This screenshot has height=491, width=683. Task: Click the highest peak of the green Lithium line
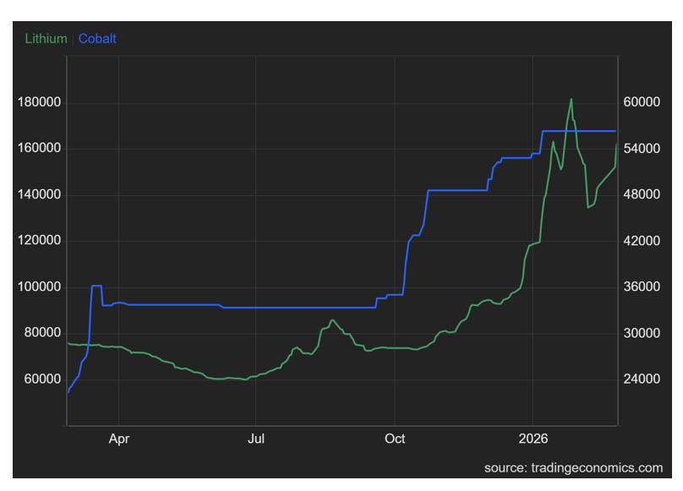(x=571, y=99)
